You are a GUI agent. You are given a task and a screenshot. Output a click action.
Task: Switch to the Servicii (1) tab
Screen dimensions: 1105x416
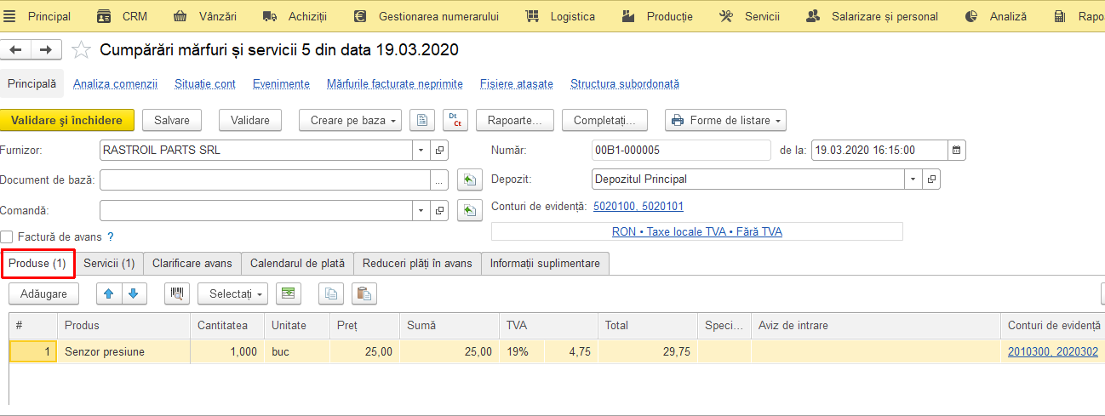pyautogui.click(x=109, y=264)
